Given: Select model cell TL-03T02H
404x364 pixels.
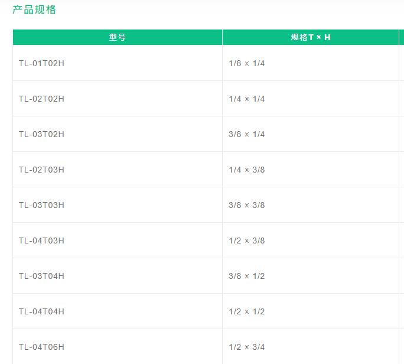Looking at the screenshot, I should [x=118, y=134].
